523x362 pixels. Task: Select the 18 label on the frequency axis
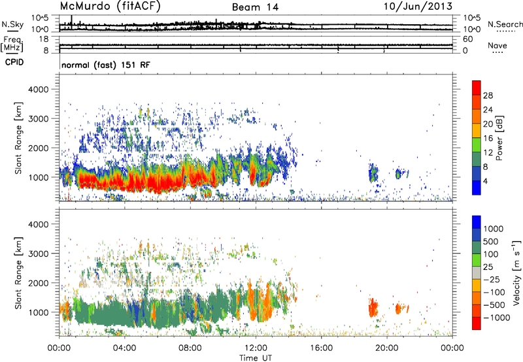pyautogui.click(x=44, y=39)
